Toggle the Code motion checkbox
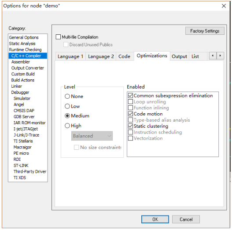This screenshot has width=232, height=230. click(130, 114)
